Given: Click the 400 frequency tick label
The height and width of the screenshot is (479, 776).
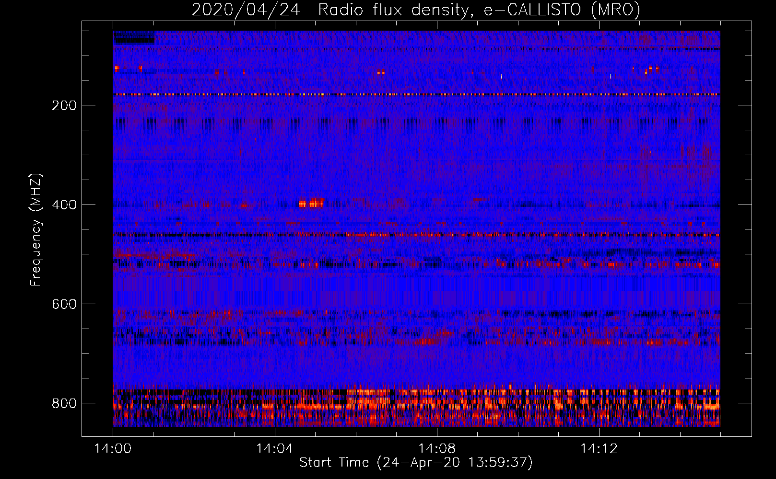Looking at the screenshot, I should [64, 205].
